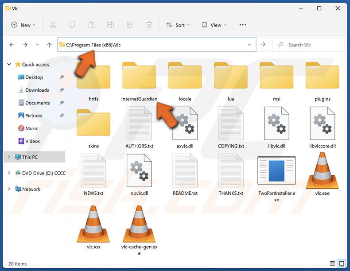Viewport: 350px width, 271px height.
Task: Select the plugins folder
Action: [x=323, y=81]
